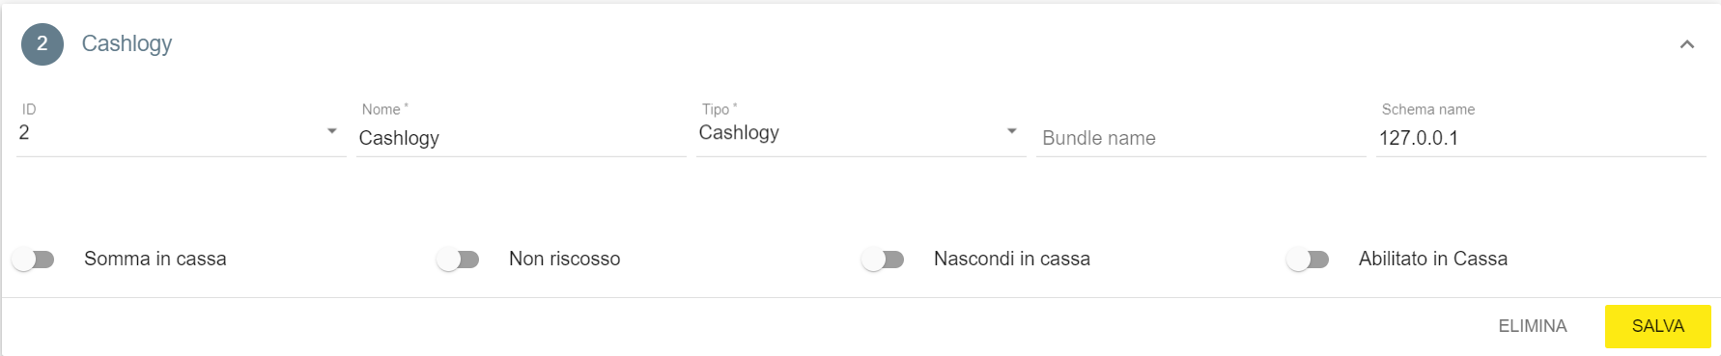
Task: Toggle the Non riscosso switch
Action: 459,260
